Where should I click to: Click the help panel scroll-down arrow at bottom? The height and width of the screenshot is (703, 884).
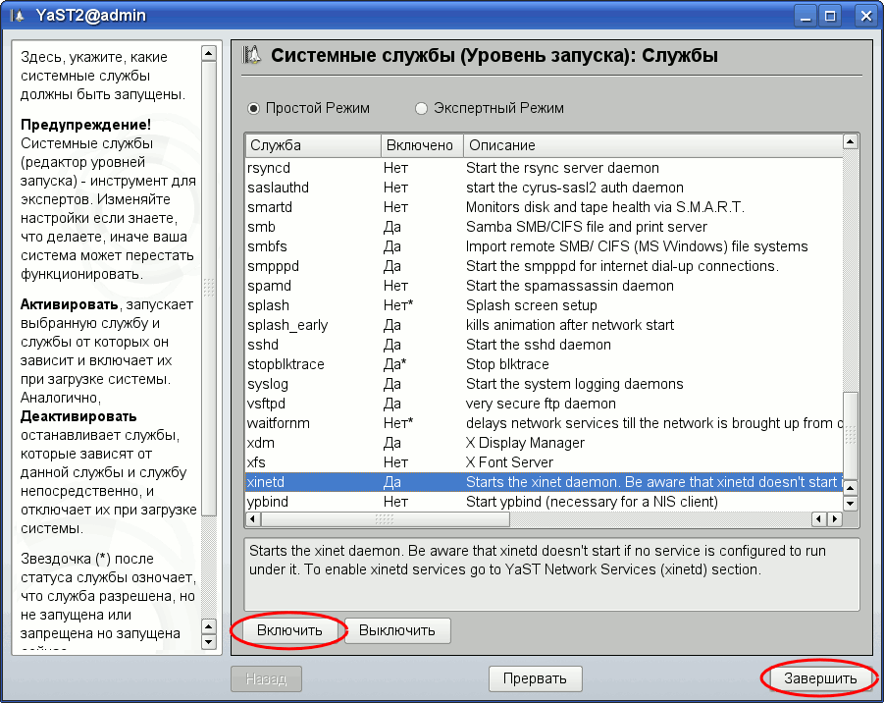(209, 642)
